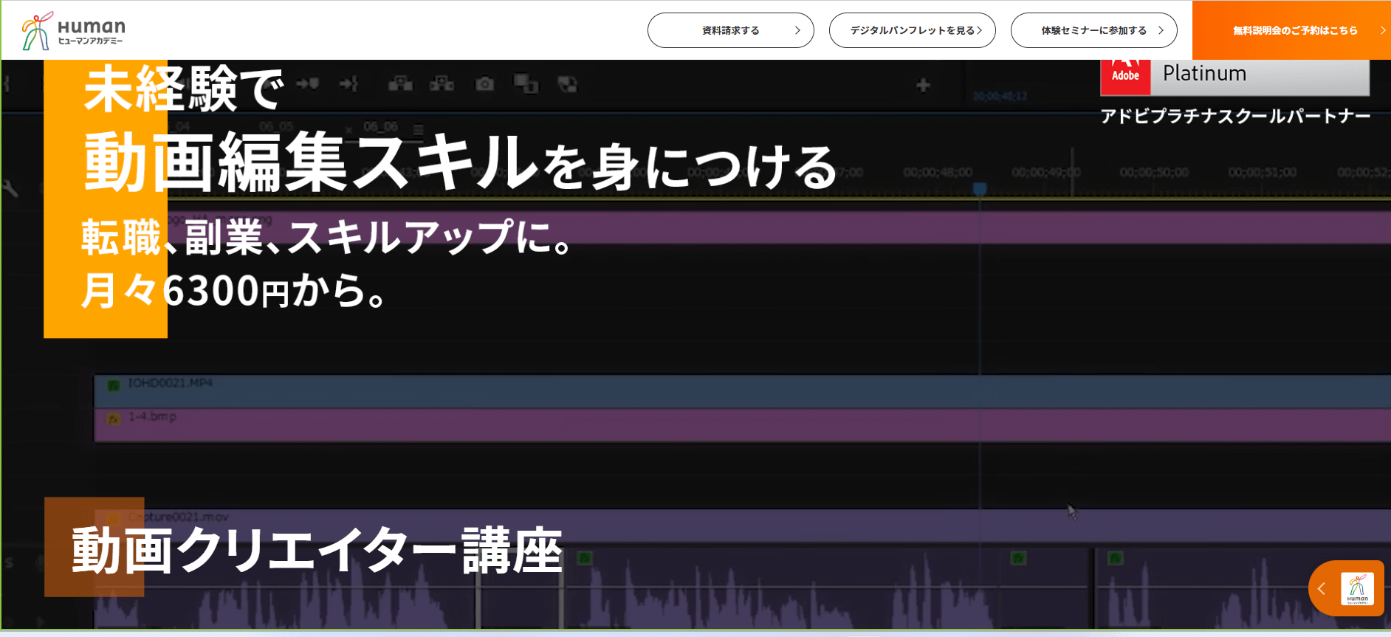Click the green fx badge on IOHD0021.MP4
The width and height of the screenshot is (1391, 637).
pos(114,385)
